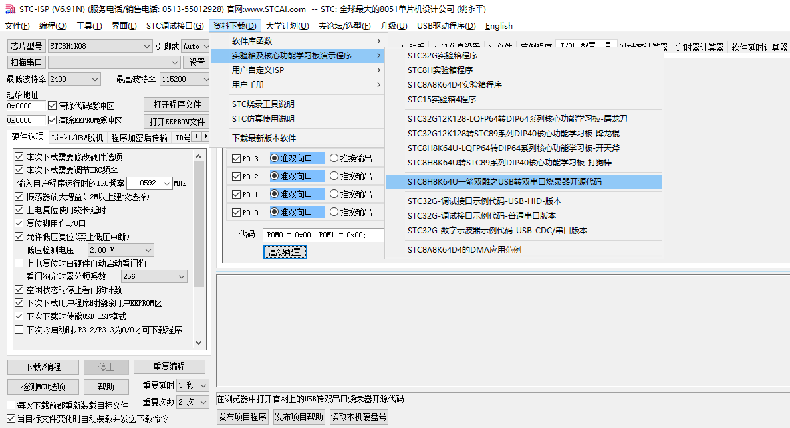This screenshot has width=790, height=428.
Task: Click the code start address 0x0000 field
Action: pyautogui.click(x=26, y=106)
